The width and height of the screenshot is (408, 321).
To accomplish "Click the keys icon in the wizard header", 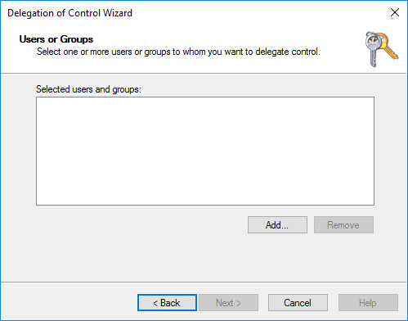I will (382, 49).
